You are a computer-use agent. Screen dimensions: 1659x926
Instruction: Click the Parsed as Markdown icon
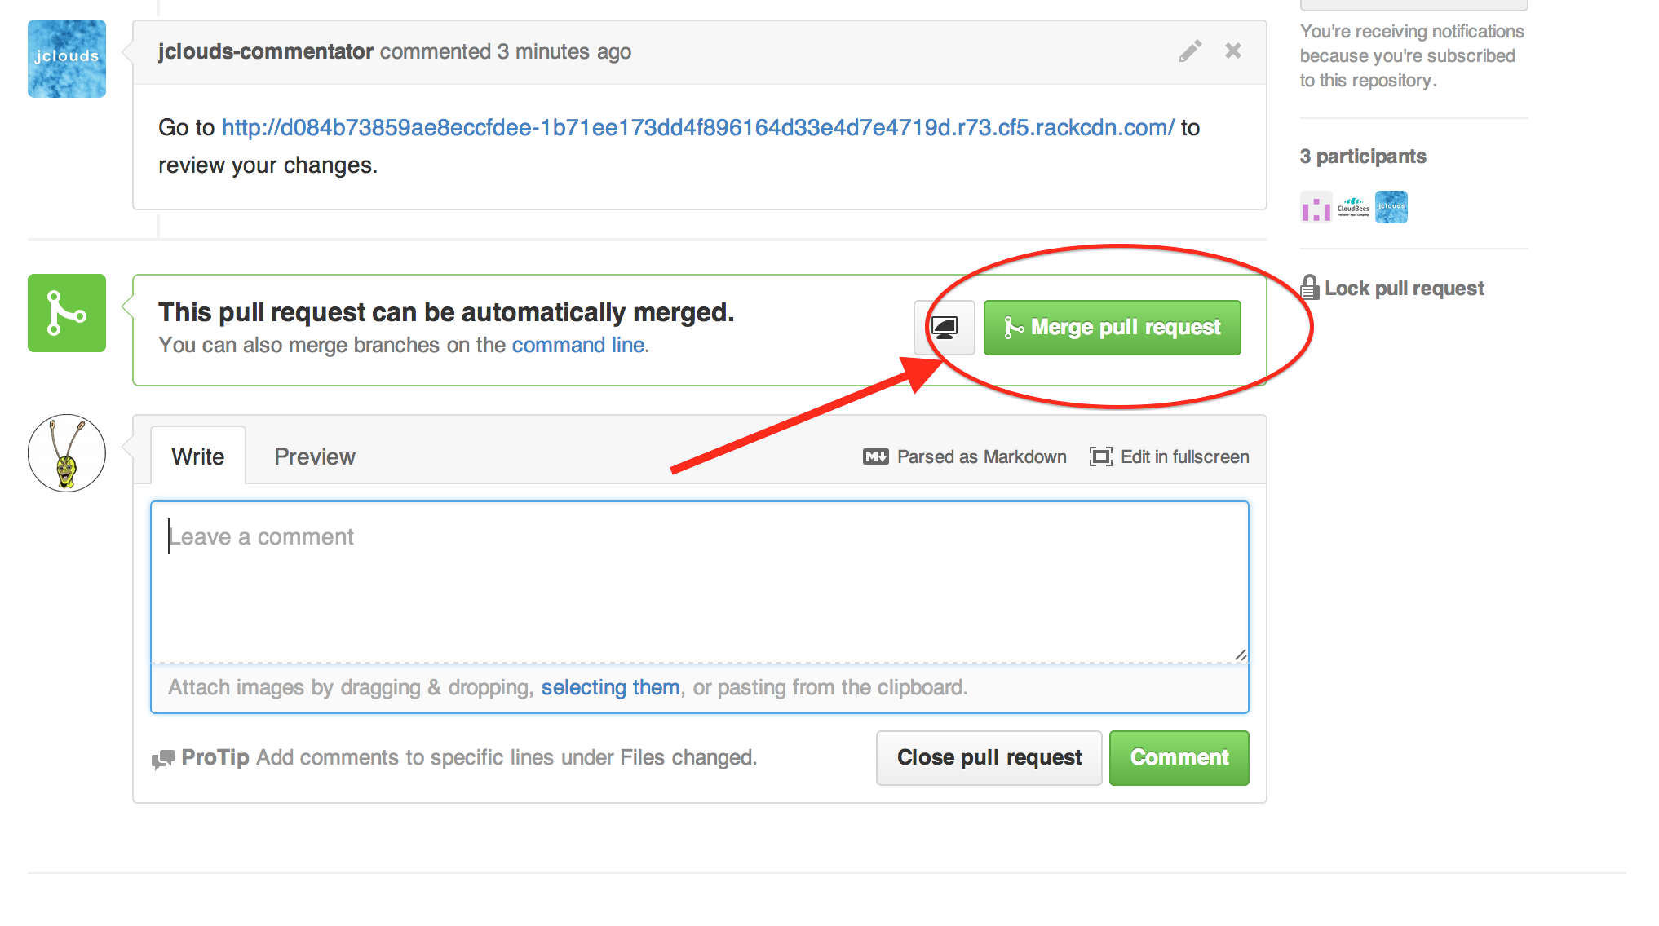876,457
